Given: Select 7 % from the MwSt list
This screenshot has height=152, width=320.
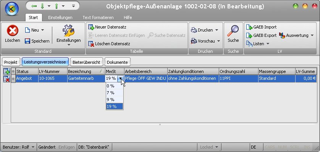Looking at the screenshot, I should 111,93.
